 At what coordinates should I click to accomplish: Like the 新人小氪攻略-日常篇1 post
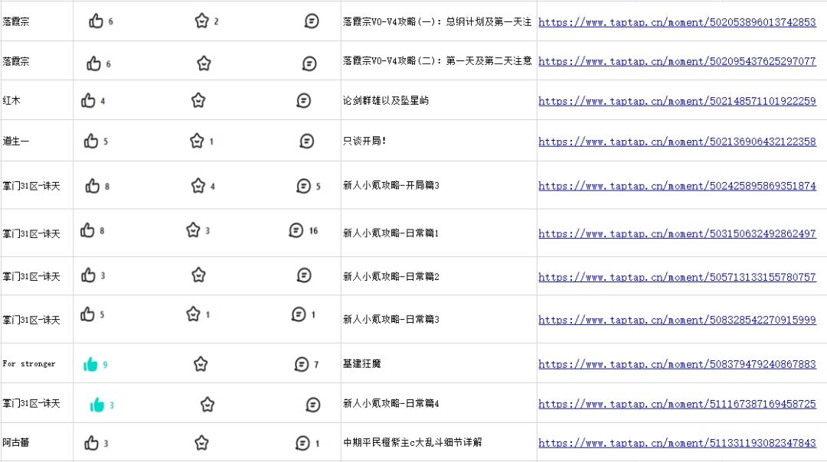pos(88,229)
